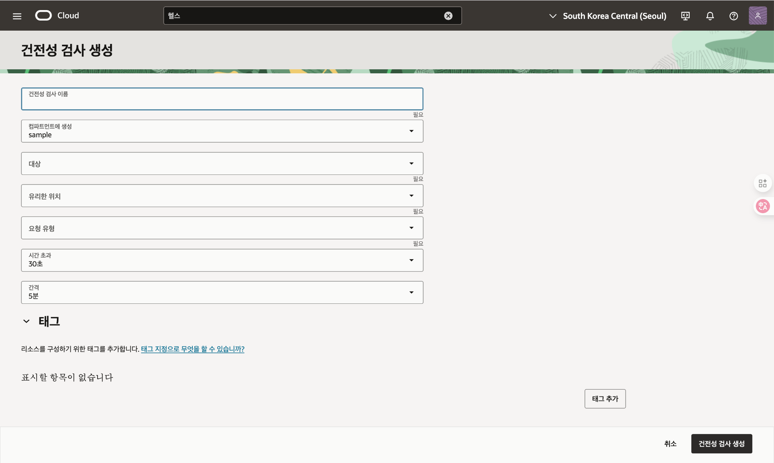Open the South Korea Central region selector
Screen dimensions: 774x463
tap(608, 16)
